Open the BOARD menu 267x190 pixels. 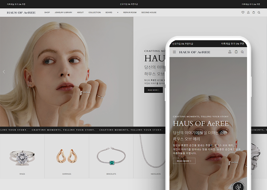pos(109,12)
